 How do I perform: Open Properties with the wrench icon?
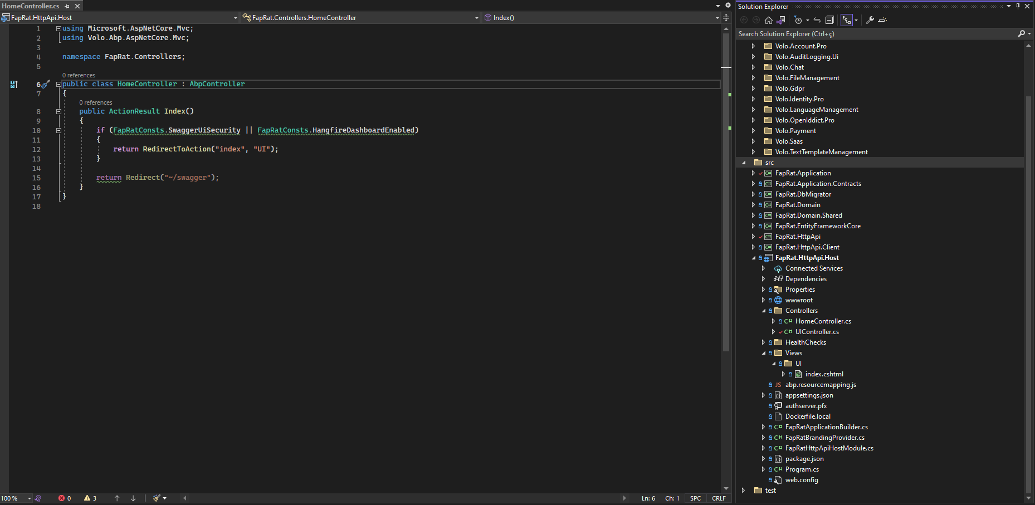[870, 20]
